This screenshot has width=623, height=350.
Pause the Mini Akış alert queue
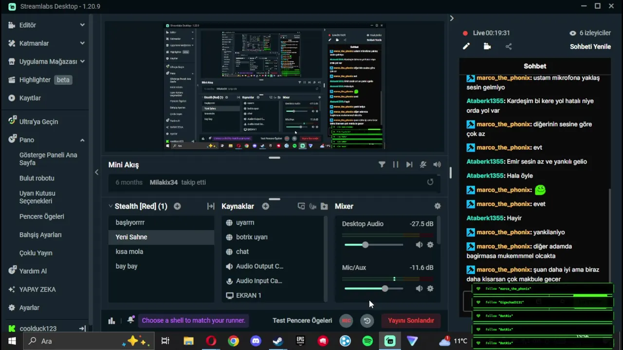click(396, 165)
